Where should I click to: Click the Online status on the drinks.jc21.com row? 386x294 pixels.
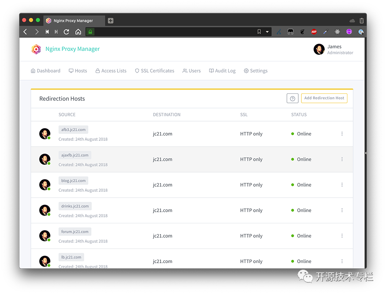pos(301,210)
